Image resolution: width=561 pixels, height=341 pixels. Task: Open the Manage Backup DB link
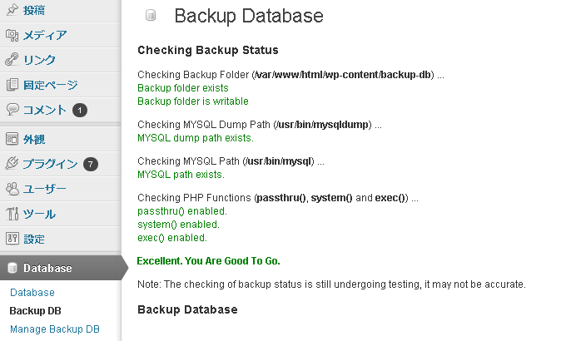click(x=54, y=329)
